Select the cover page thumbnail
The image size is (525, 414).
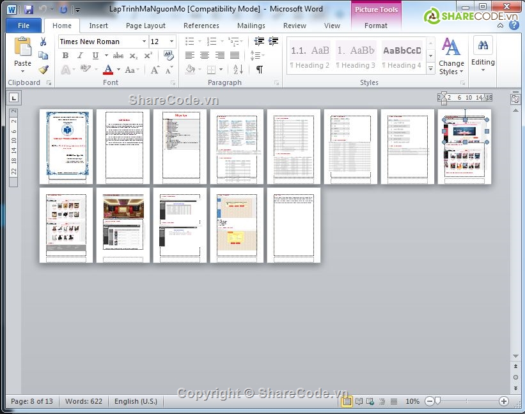point(67,146)
